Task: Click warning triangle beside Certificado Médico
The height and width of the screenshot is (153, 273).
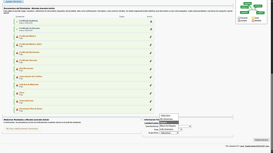Action: (17, 37)
